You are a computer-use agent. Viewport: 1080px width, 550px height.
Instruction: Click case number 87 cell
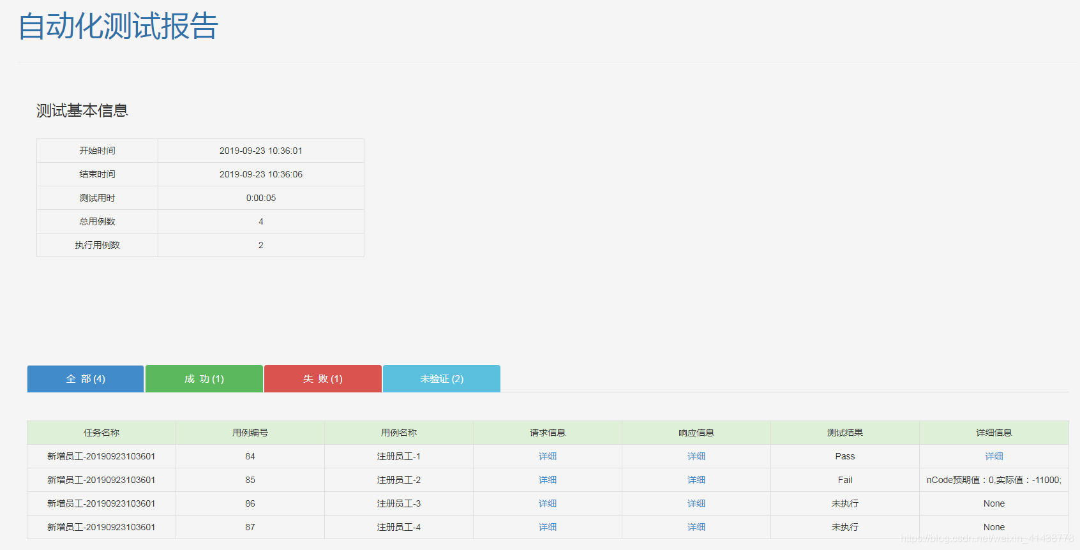coord(250,527)
